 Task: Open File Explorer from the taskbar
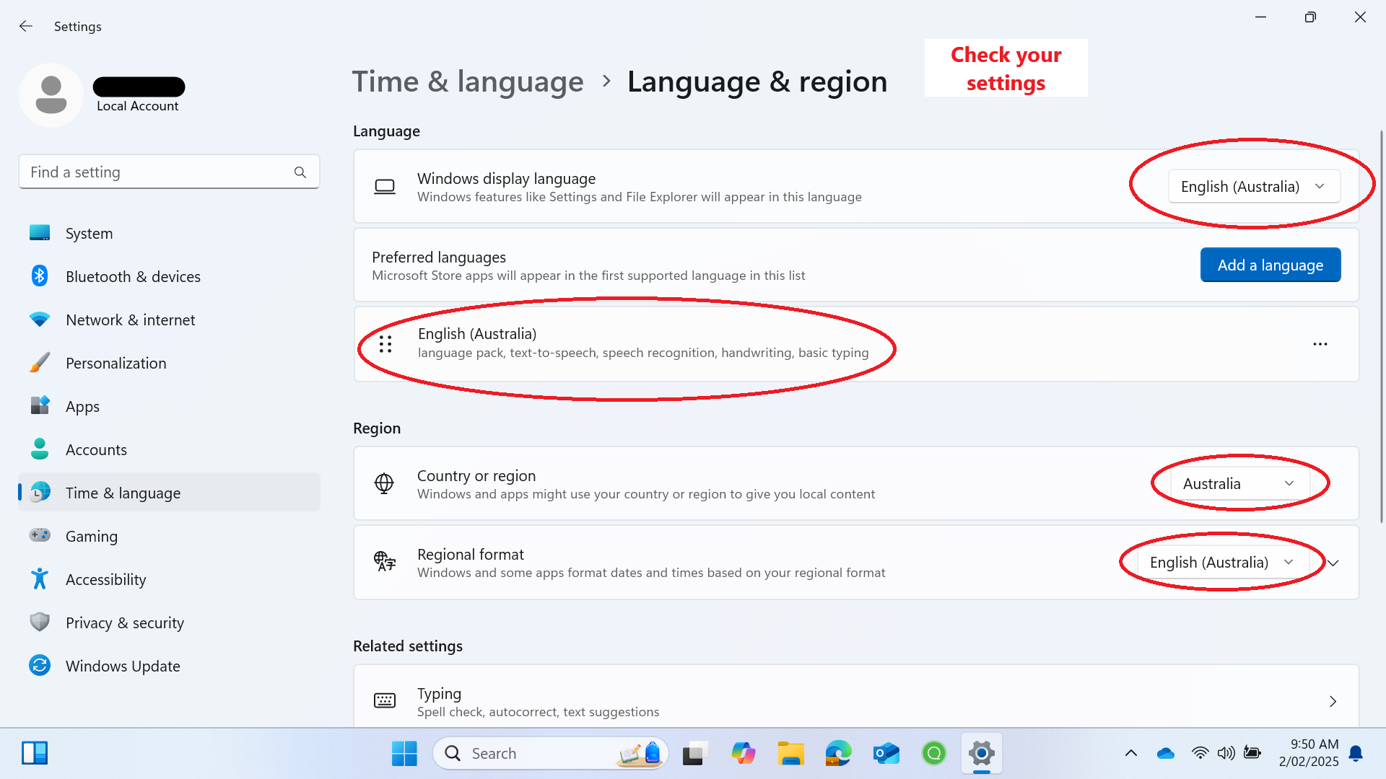(x=790, y=754)
